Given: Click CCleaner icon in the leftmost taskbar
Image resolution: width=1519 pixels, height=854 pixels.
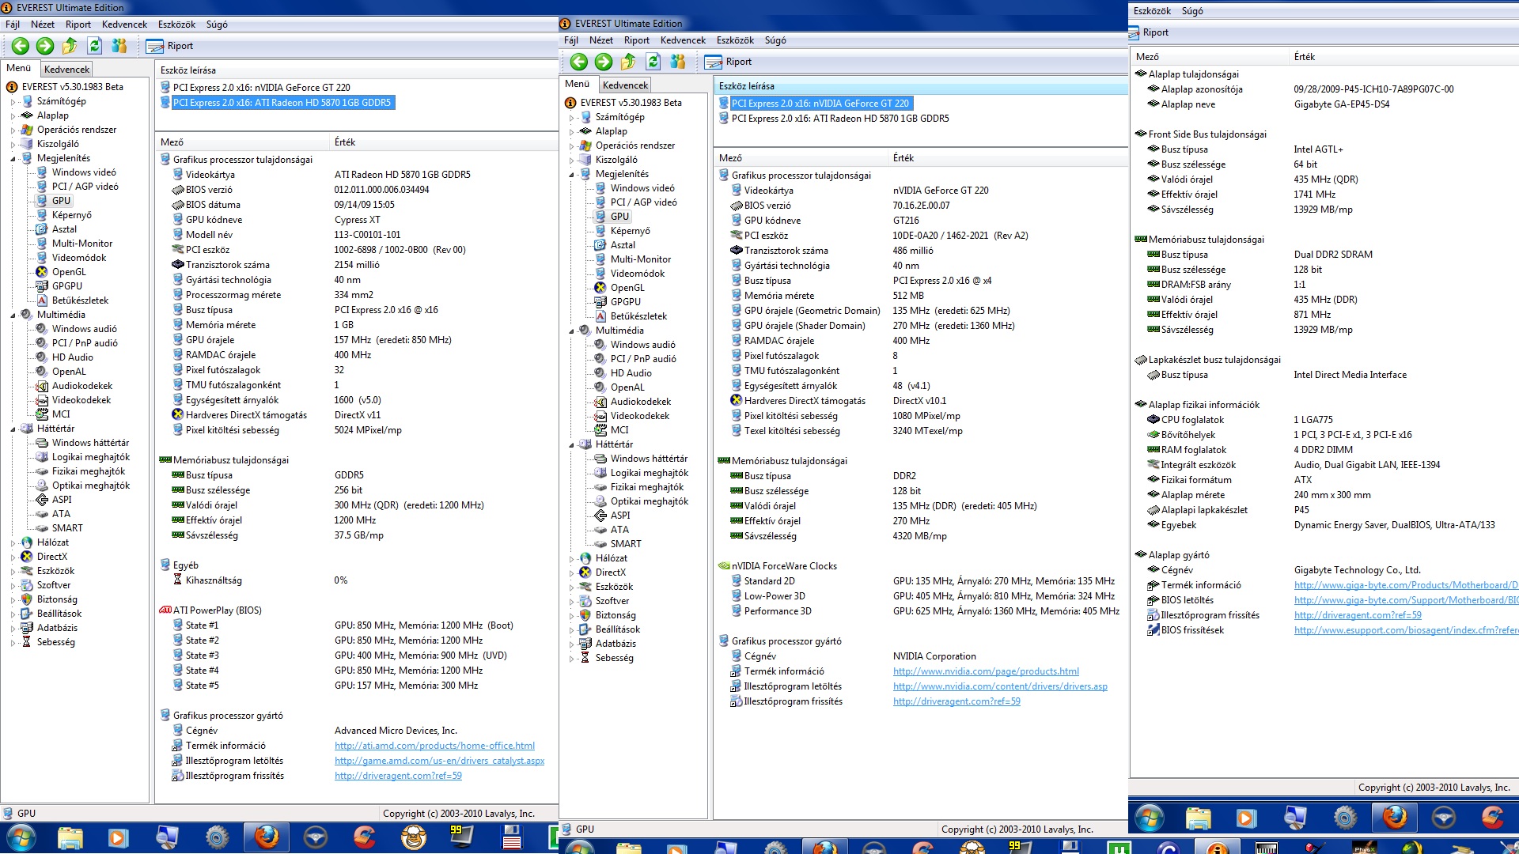Looking at the screenshot, I should tap(365, 837).
